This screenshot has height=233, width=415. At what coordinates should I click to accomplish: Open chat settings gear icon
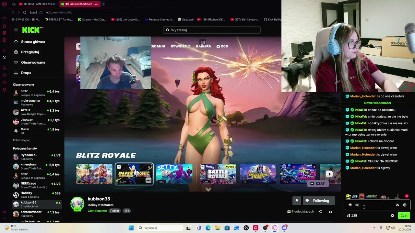[x=392, y=216]
